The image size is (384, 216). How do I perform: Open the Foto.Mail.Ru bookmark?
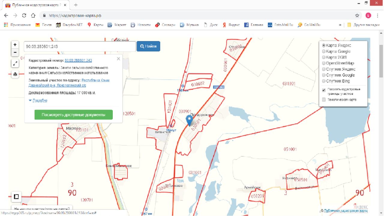(x=280, y=25)
